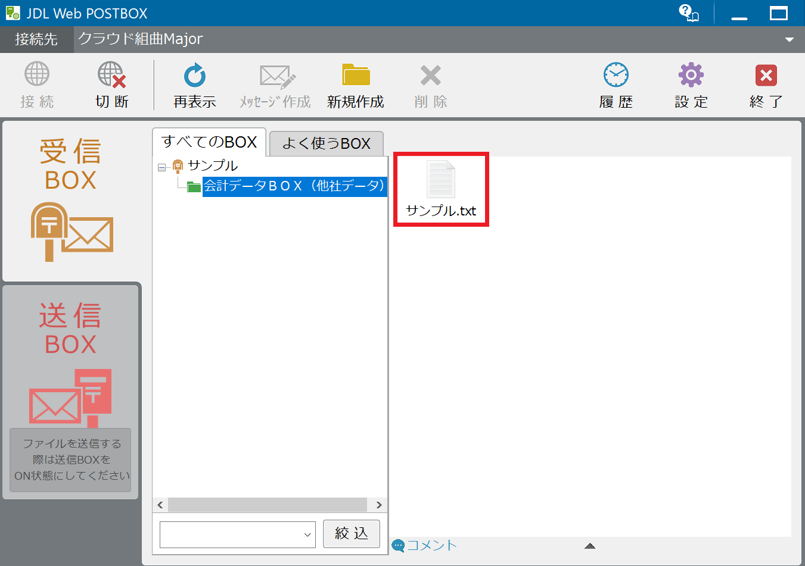Image resolution: width=805 pixels, height=566 pixels.
Task: Open the 接続先 dropdown arrow
Action: 790,40
